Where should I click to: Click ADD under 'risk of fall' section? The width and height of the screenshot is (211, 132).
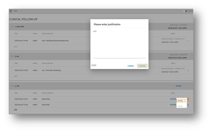[x=16, y=47]
